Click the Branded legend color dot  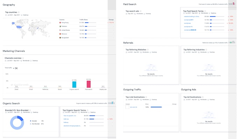tap(31, 121)
